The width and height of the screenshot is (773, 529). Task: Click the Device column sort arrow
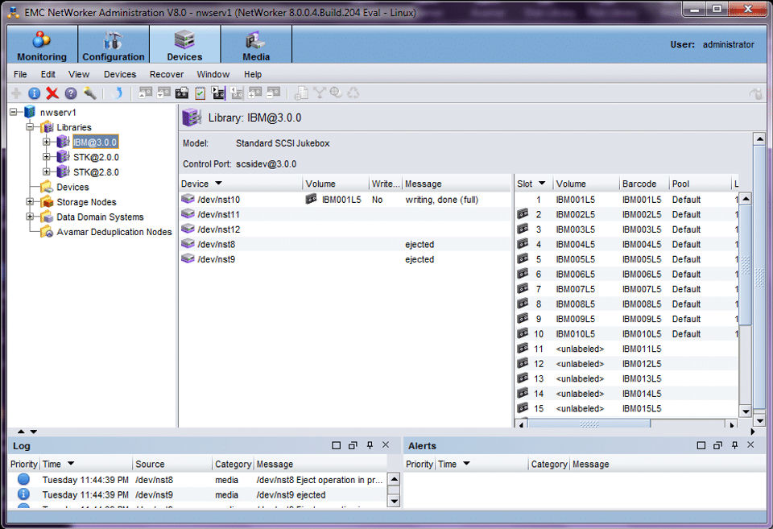[218, 184]
